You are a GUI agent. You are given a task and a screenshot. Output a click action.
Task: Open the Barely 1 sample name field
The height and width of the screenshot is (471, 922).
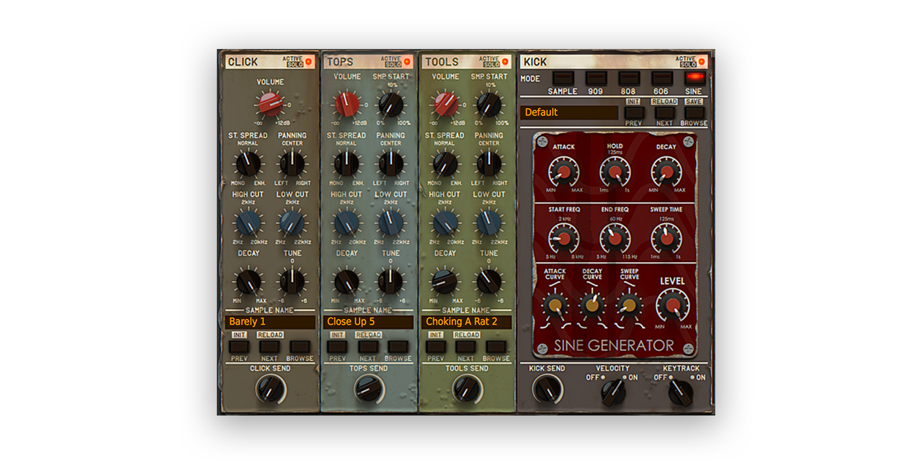tap(270, 322)
